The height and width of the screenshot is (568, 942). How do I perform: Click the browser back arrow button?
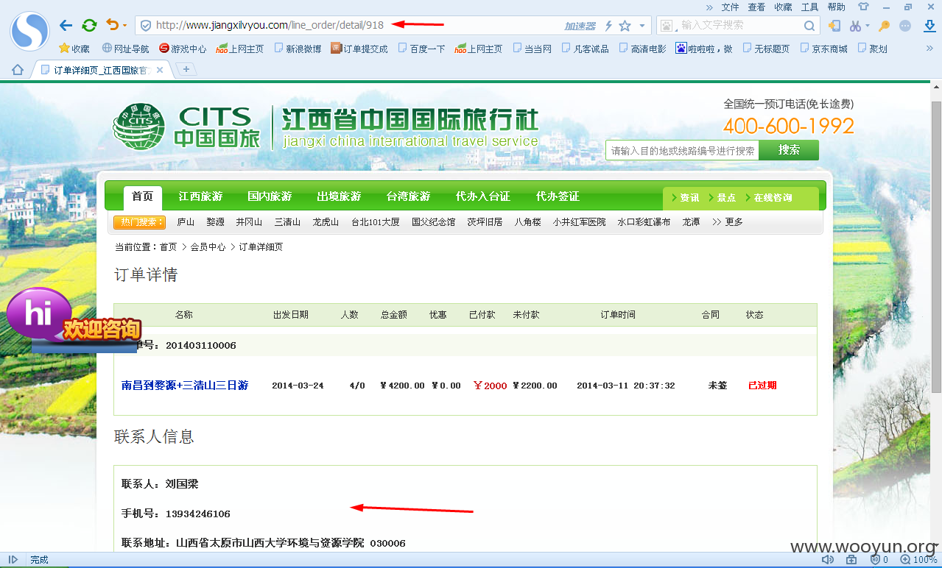coord(66,26)
